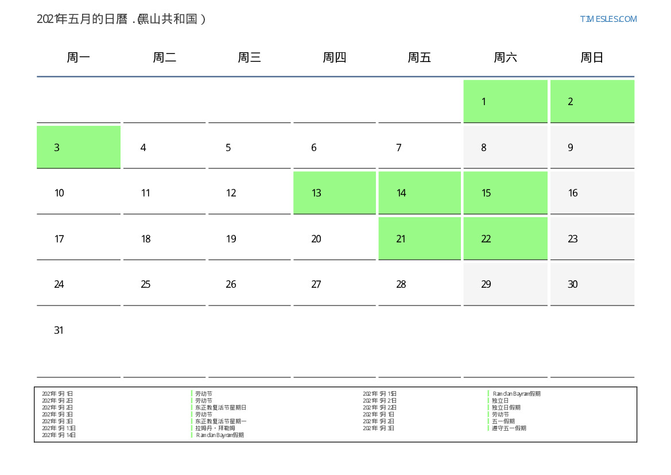
Task: Pick the highlighted day 13 cell
Action: click(335, 193)
